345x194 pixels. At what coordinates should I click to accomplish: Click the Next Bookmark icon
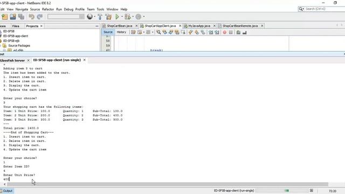197,32
